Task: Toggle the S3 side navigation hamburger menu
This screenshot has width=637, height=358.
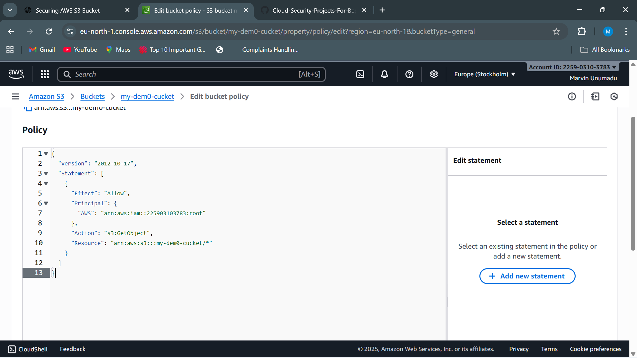Action: pyautogui.click(x=16, y=96)
